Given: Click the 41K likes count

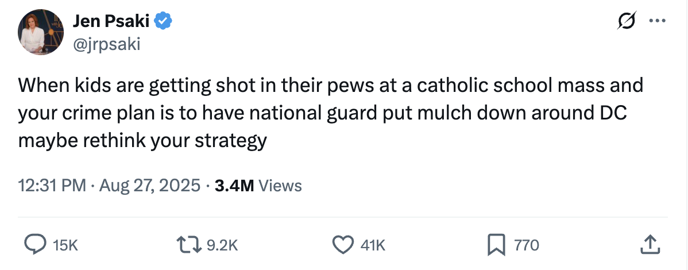Looking at the screenshot, I should click(373, 246).
